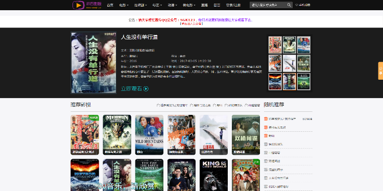The image size is (383, 191).
Task: Open the orange share tab on the right edge
Action: pos(380,71)
